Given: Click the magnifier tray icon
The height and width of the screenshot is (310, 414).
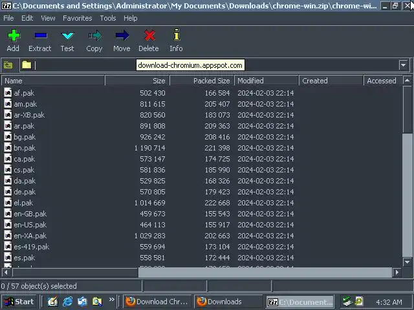Looking at the screenshot, I should pos(359,301).
